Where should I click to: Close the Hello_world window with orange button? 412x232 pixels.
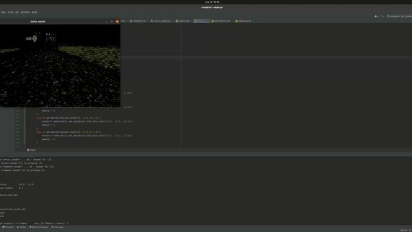coord(117,21)
